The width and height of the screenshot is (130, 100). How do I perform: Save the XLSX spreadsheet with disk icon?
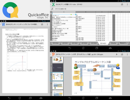tap(122, 4)
